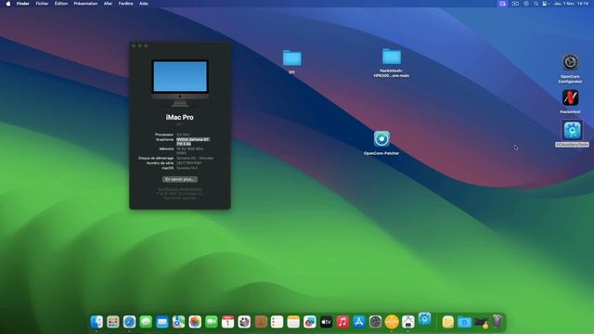Click the iMac Pro title text
Viewport: 594px width, 334px height.
point(179,118)
